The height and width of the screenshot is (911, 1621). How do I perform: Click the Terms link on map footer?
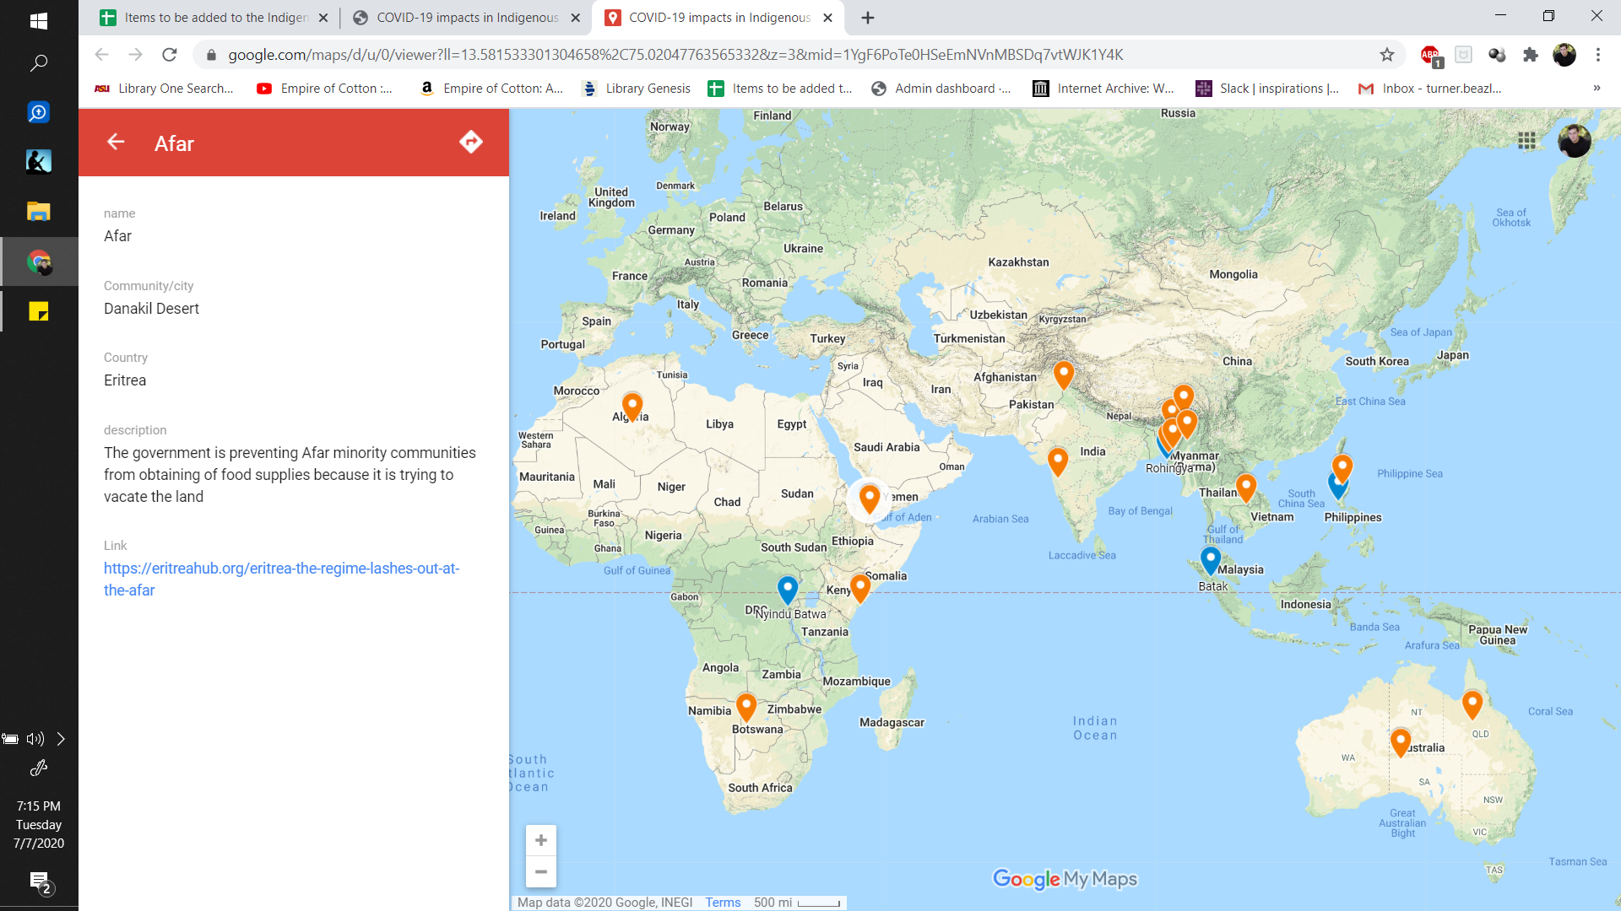coord(723,903)
